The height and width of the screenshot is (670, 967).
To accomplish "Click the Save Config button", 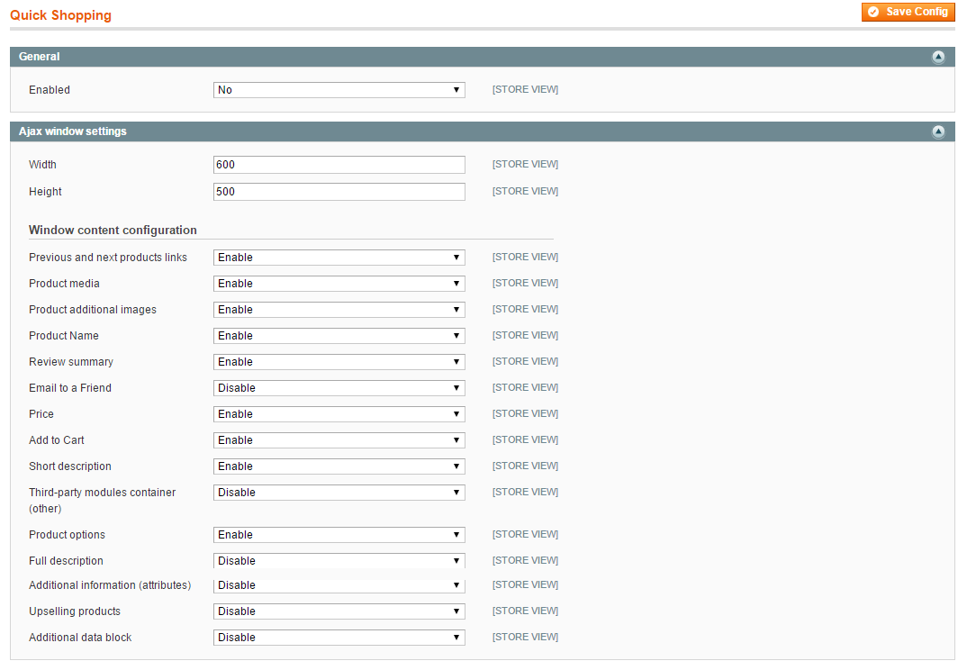I will point(908,12).
